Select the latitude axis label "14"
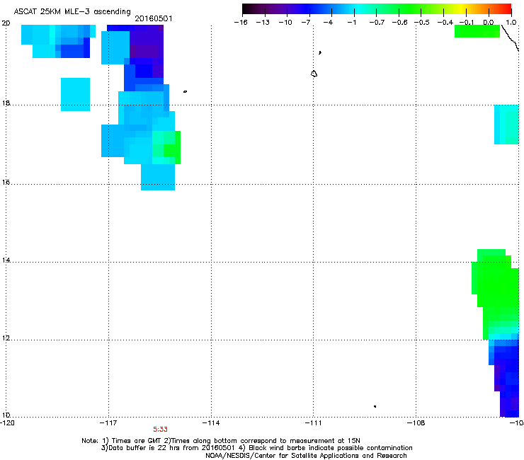Viewport: 524px width, 460px height. click(x=6, y=260)
